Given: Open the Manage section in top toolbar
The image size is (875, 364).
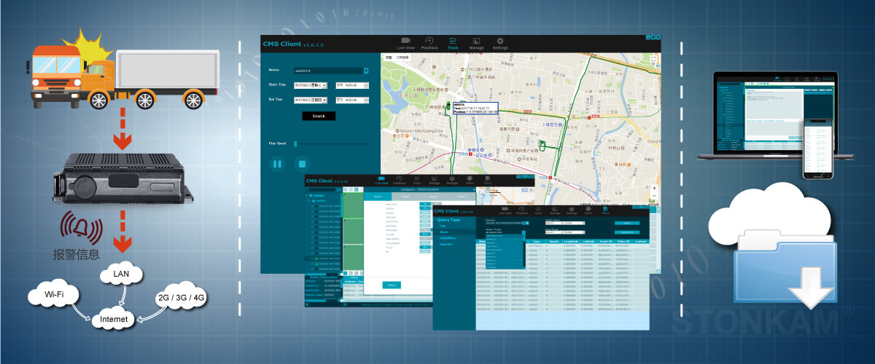Looking at the screenshot, I should click(x=476, y=42).
